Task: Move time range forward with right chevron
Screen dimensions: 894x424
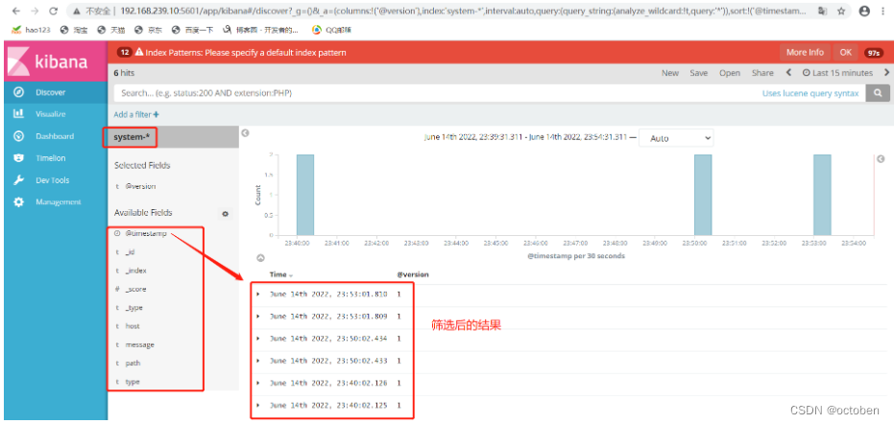Action: coord(886,72)
